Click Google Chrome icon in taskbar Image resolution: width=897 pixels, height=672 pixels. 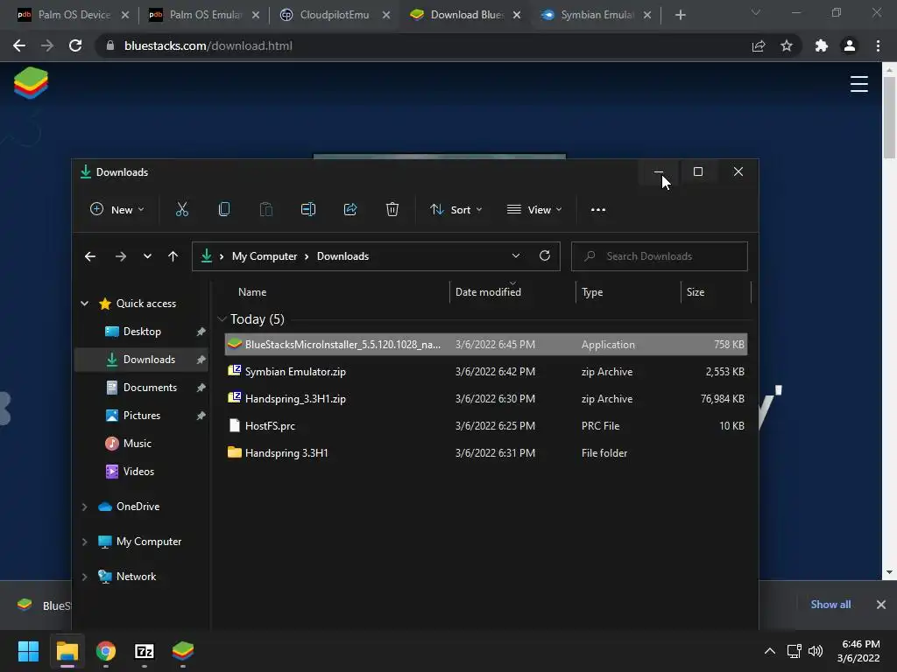106,651
